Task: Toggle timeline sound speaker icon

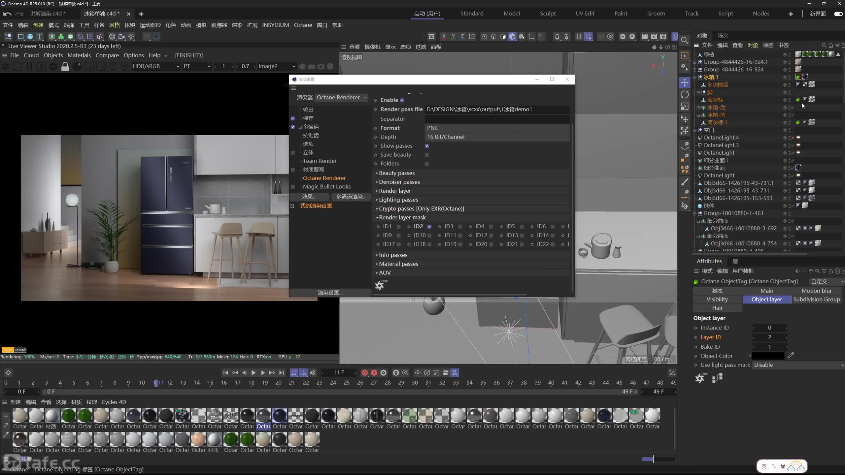Action: click(312, 373)
